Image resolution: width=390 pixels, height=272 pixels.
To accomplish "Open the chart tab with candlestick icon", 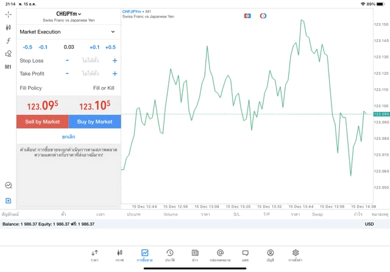I will pyautogui.click(x=119, y=256).
